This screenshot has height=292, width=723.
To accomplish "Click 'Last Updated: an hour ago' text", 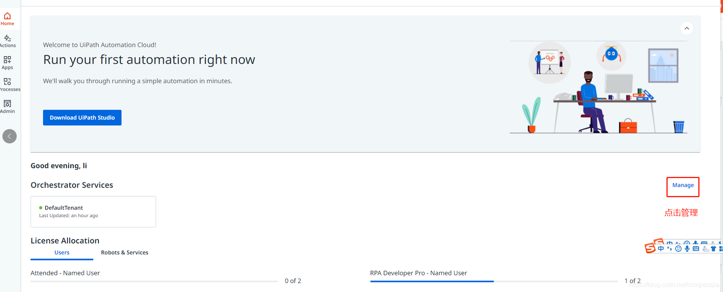I will (x=69, y=216).
